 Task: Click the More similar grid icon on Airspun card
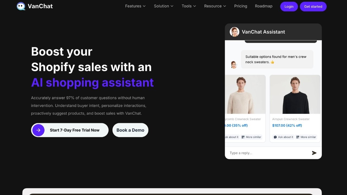click(298, 137)
